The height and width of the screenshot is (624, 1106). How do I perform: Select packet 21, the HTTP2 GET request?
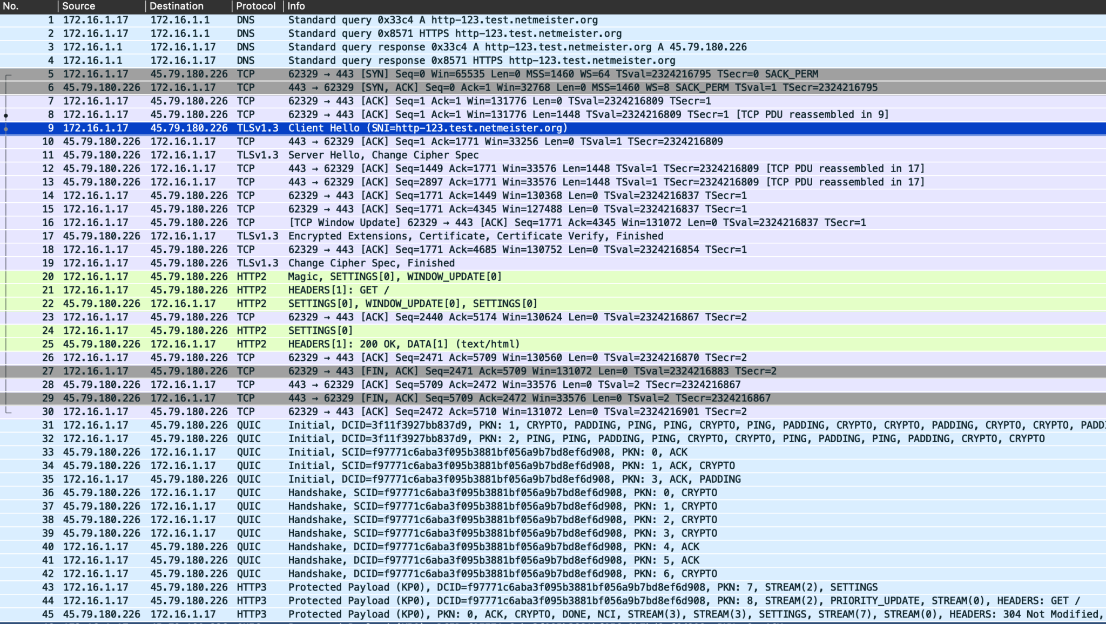click(378, 290)
